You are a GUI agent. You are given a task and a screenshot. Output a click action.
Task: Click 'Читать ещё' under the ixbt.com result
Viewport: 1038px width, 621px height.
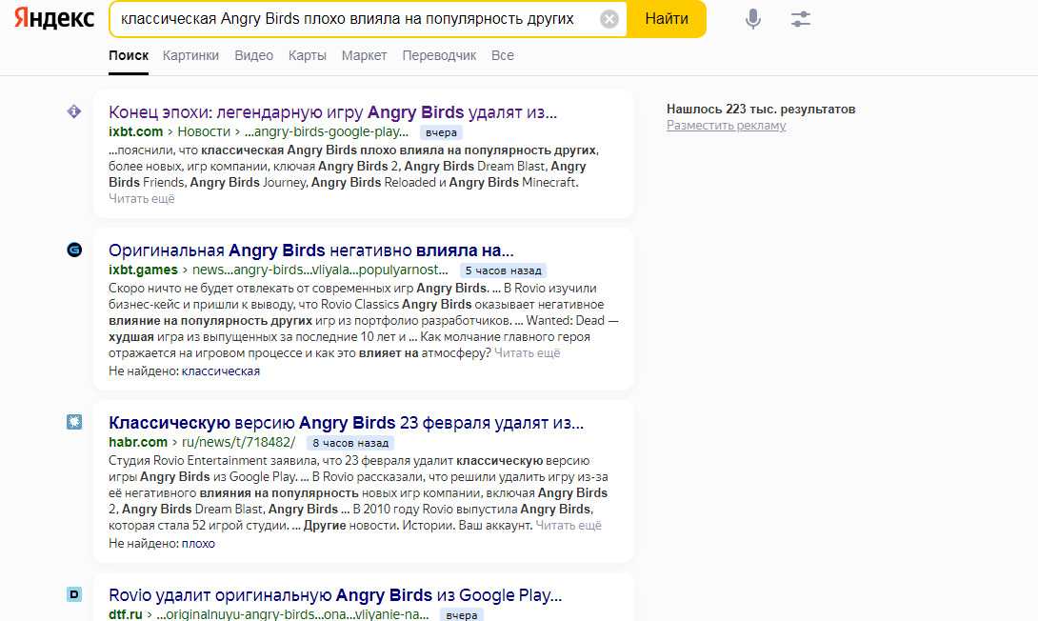point(142,199)
